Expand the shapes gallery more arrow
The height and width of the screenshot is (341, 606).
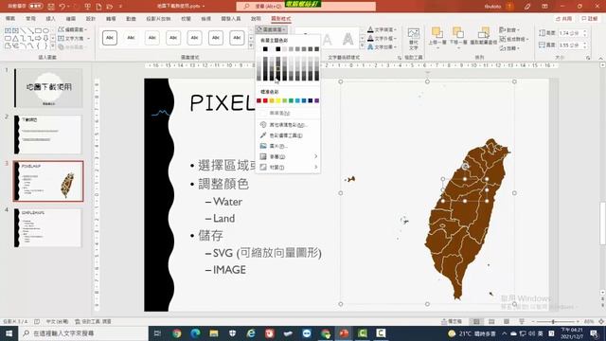(53, 46)
